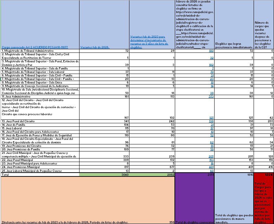Select cell '17. Juez de Ejecución de Penas y Medidas de Seguridad'

[40, 135]
